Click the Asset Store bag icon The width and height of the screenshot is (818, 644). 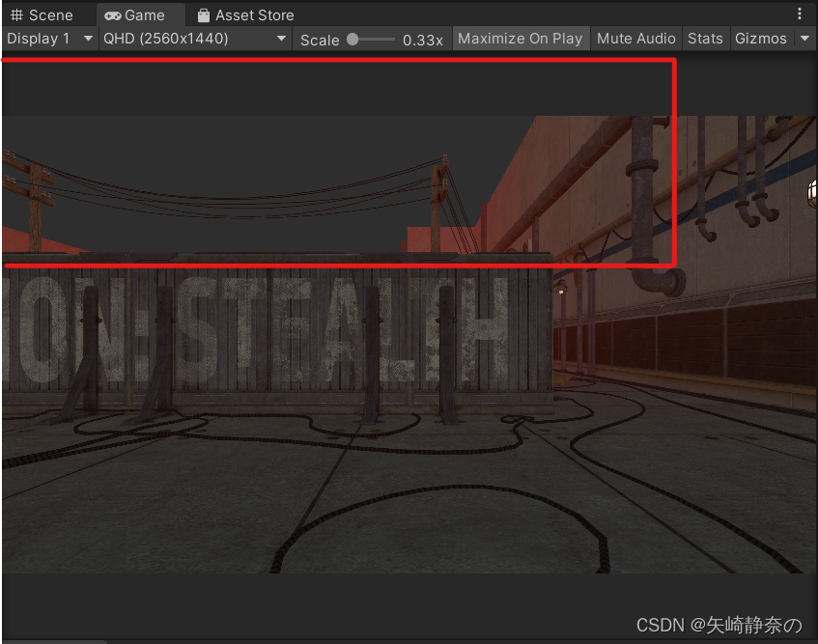(x=204, y=15)
